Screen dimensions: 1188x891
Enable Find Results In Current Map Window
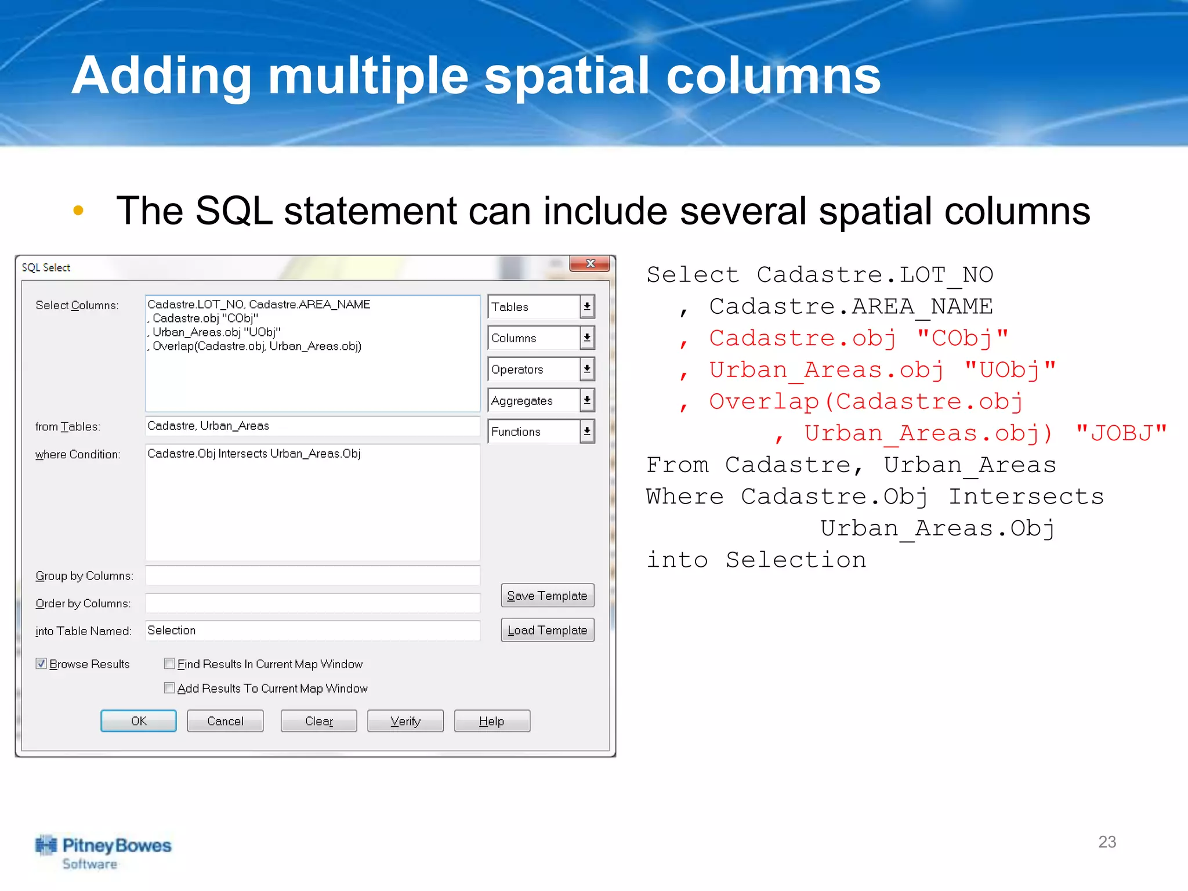click(x=169, y=664)
